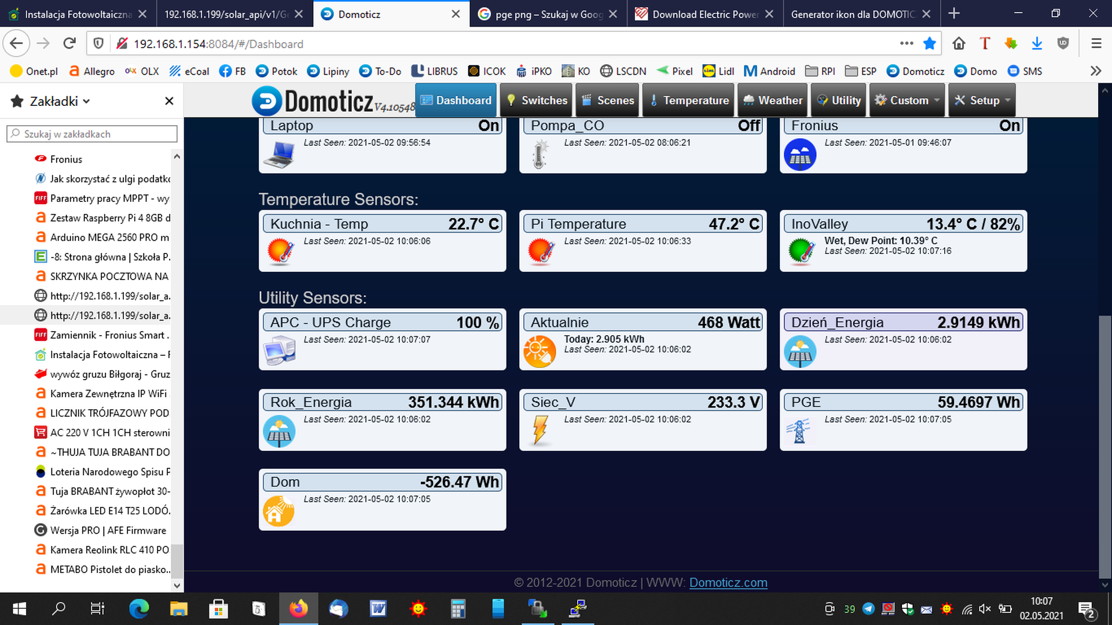Open the Fronius bookmark in sidebar
The width and height of the screenshot is (1112, 625).
pyautogui.click(x=66, y=159)
